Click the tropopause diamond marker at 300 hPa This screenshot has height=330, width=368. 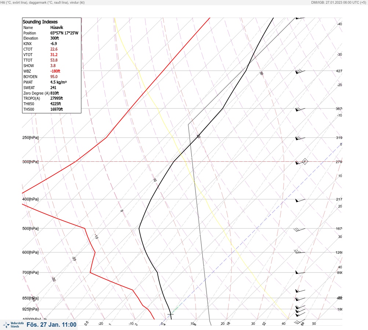point(305,161)
